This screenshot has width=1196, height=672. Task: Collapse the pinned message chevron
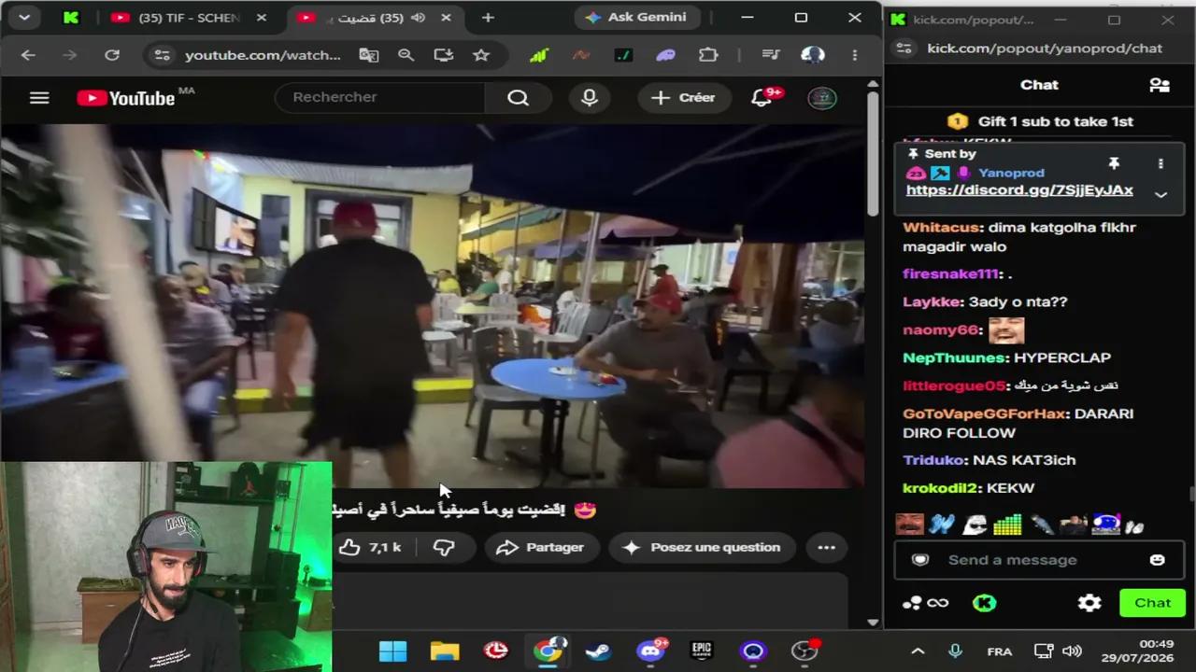pyautogui.click(x=1160, y=194)
